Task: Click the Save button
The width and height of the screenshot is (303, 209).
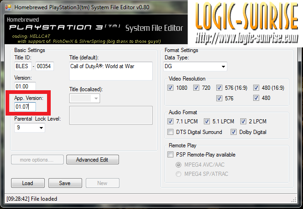Action: [x=65, y=183]
